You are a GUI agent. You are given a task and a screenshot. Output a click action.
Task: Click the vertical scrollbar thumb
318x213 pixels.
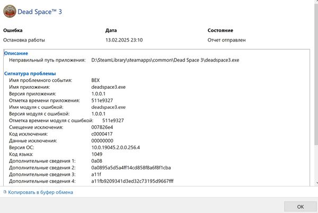click(x=316, y=74)
